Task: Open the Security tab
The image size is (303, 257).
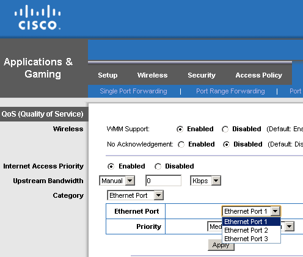Action: click(x=202, y=75)
